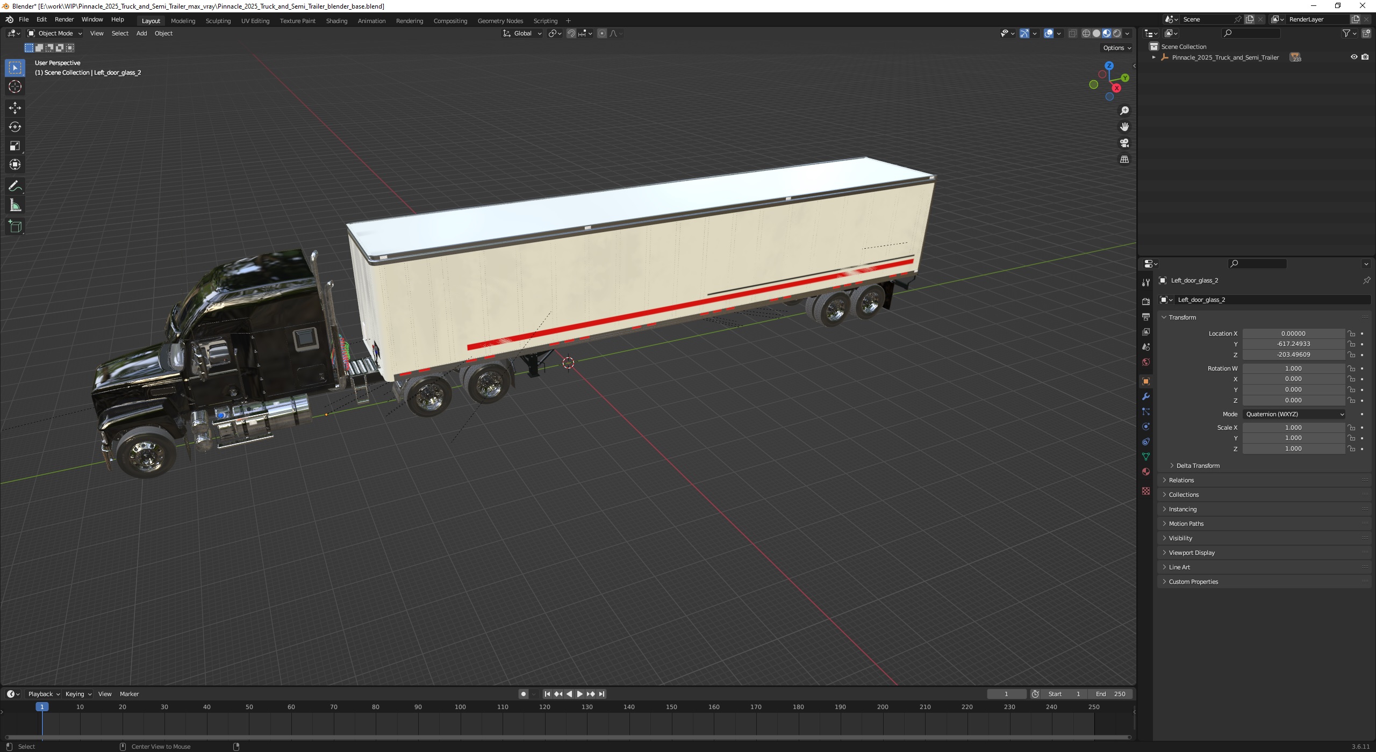Select the Transform tool icon

point(15,165)
